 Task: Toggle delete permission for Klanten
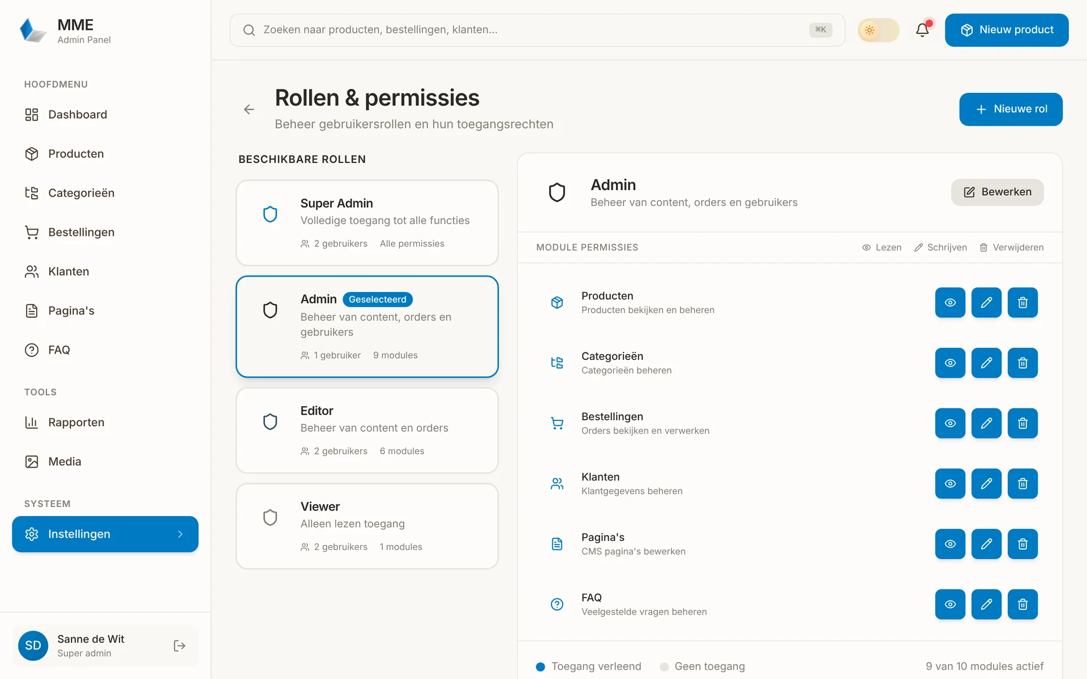point(1022,484)
